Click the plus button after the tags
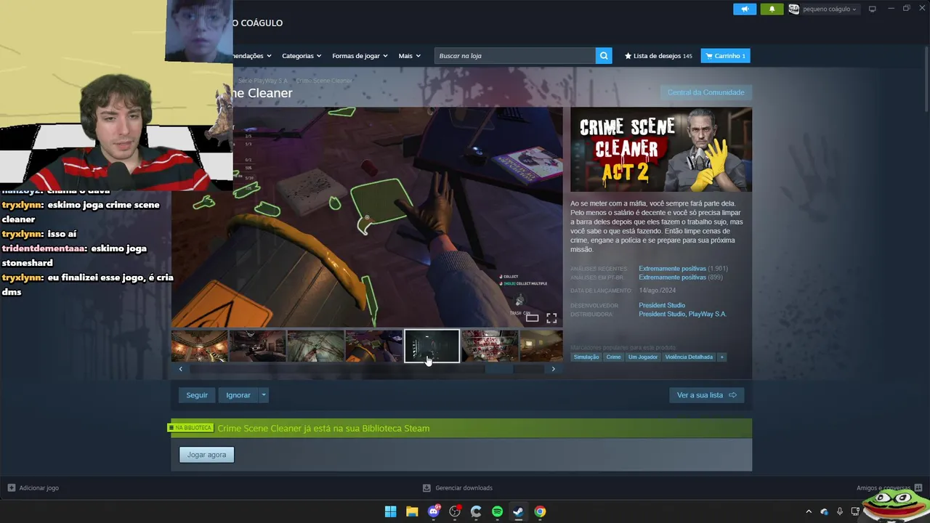Viewport: 930px width, 523px height. click(x=721, y=357)
